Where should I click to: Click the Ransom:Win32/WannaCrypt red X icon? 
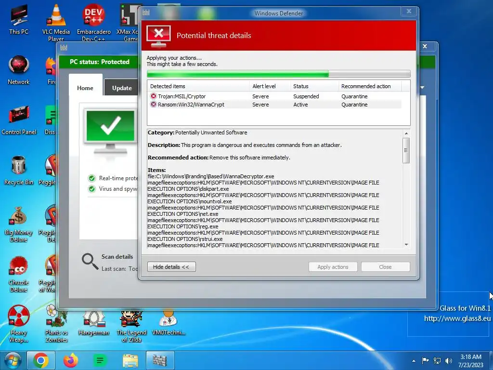point(154,104)
